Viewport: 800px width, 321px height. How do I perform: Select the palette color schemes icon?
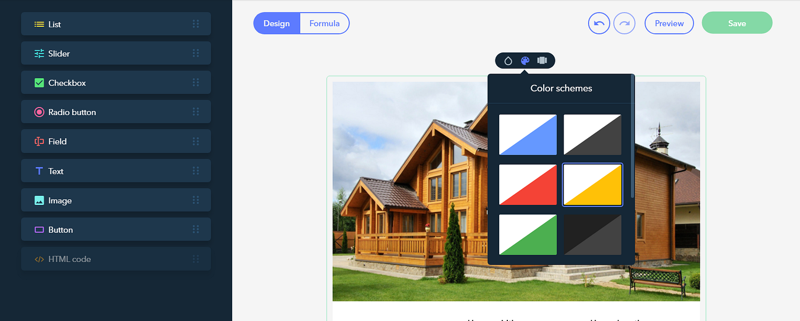525,60
